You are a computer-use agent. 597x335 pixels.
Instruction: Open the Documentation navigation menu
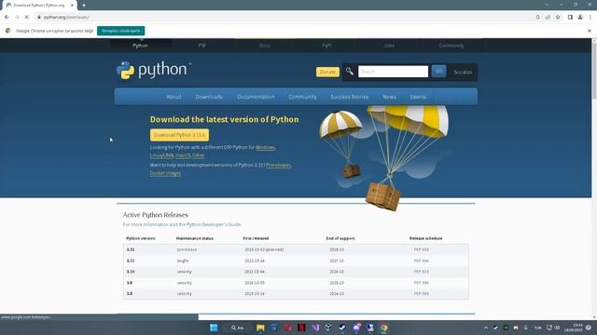pyautogui.click(x=256, y=97)
